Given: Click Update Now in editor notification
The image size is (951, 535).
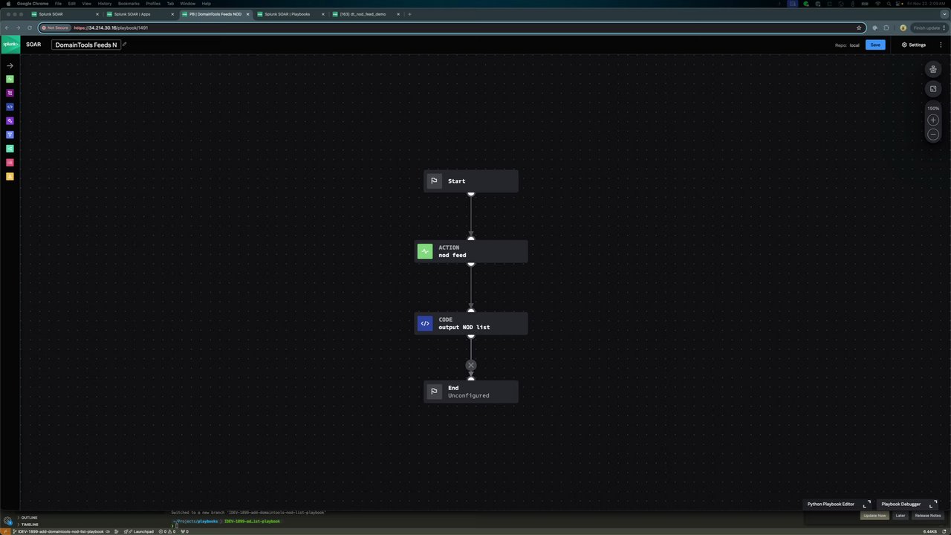Looking at the screenshot, I should click(874, 515).
